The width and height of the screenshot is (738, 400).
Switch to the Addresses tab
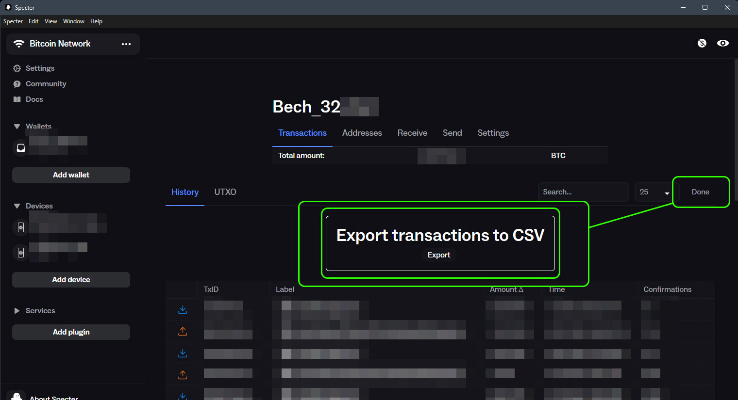pos(362,133)
